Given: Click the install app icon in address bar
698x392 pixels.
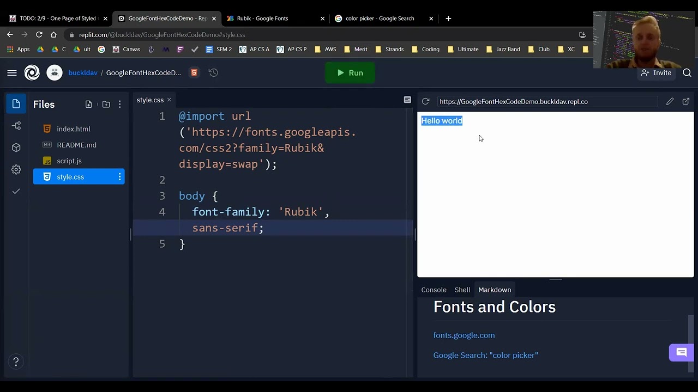Looking at the screenshot, I should [x=582, y=34].
